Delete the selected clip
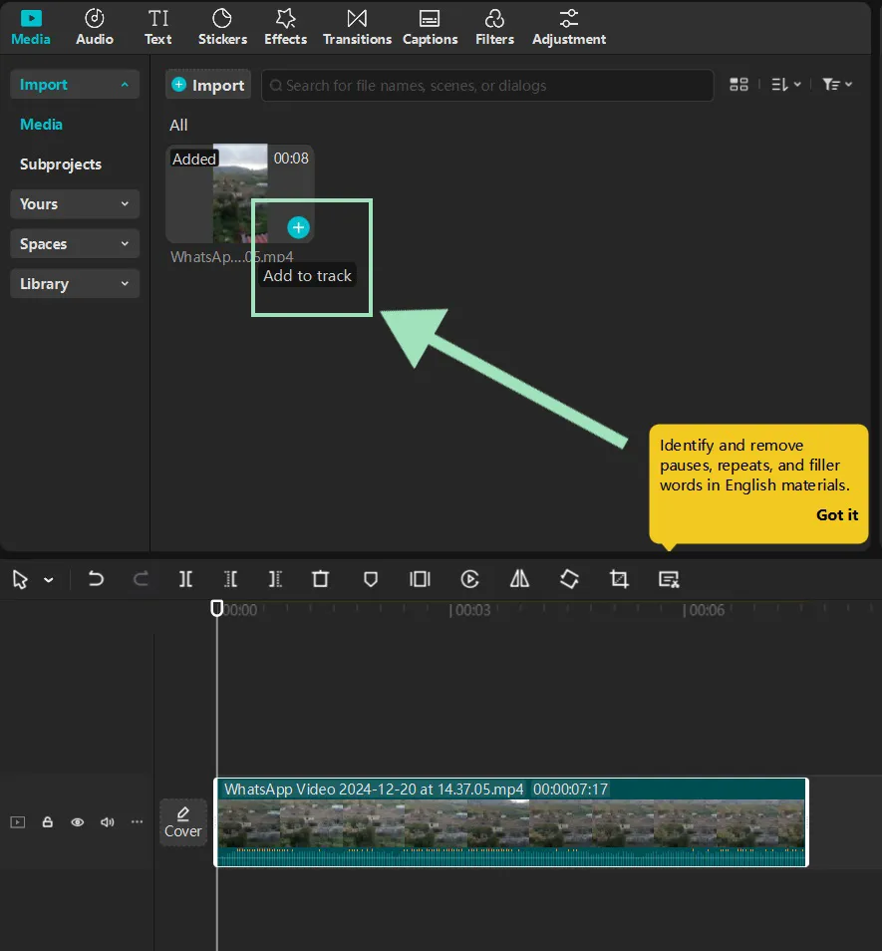Viewport: 882px width, 951px height. [321, 579]
